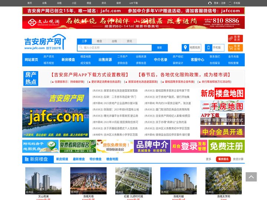
Task: Click the 登录 link
Action: coord(216,3)
